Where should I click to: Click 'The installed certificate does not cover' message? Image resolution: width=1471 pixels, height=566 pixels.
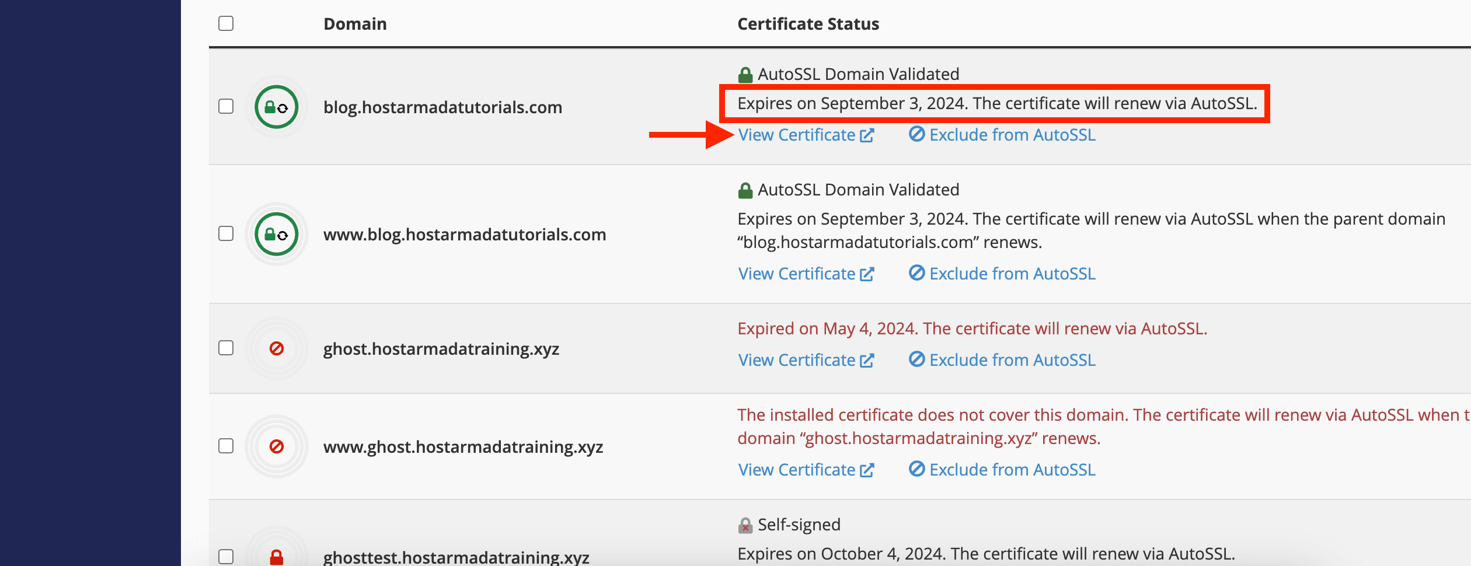[x=1104, y=427]
